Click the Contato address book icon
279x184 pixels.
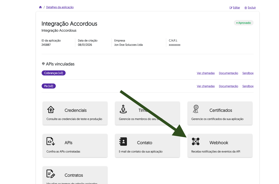tap(123, 142)
